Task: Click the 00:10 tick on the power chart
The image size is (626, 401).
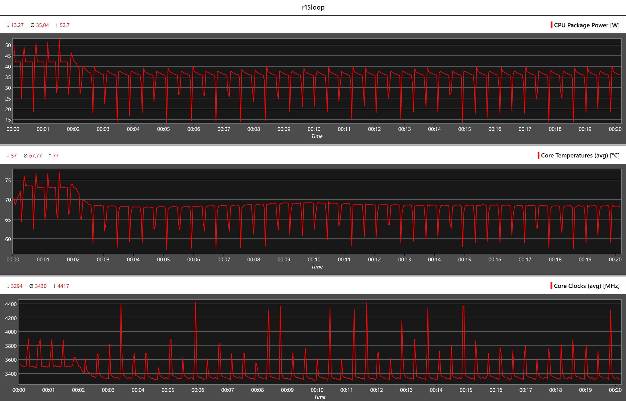Action: pos(314,129)
